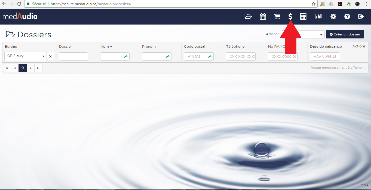The height and width of the screenshot is (190, 371).
Task: Reload the page with browser refresh button
Action: point(19,4)
